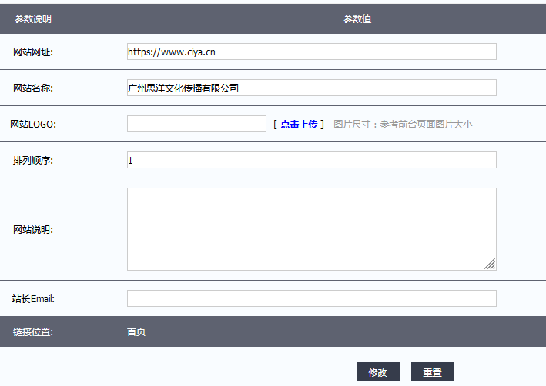Screen dimensions: 546x386
Task: Click the 站长Email label text
Action: coord(33,298)
